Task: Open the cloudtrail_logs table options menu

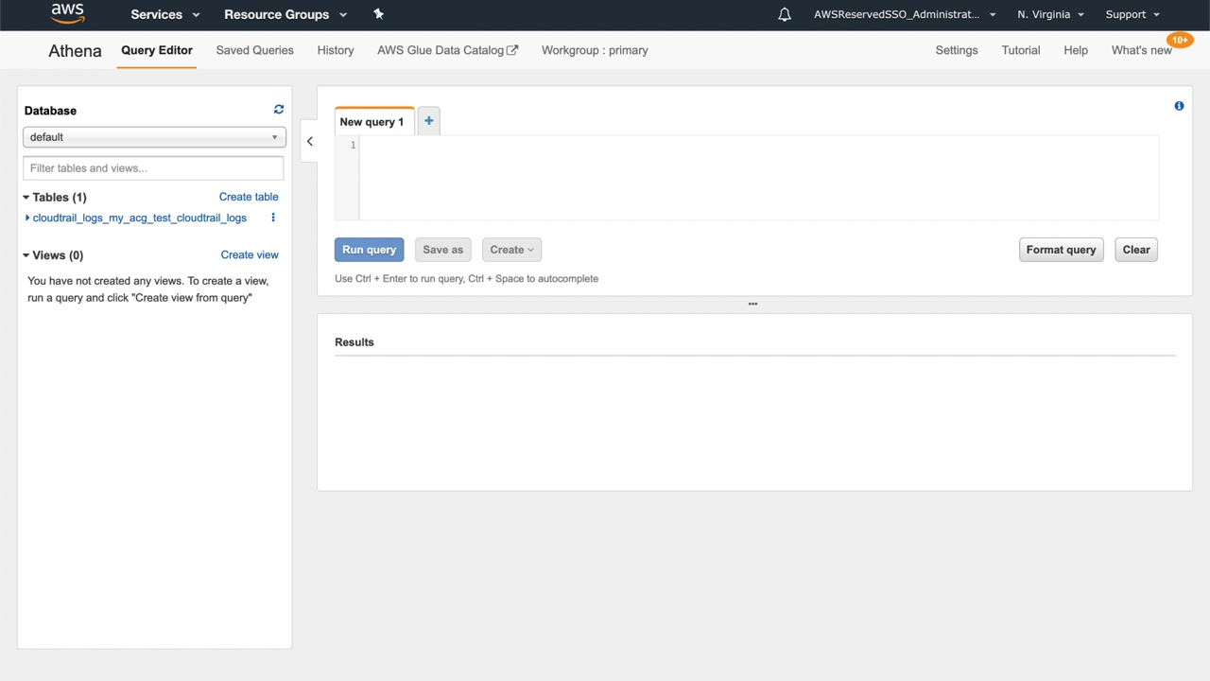Action: pyautogui.click(x=273, y=218)
